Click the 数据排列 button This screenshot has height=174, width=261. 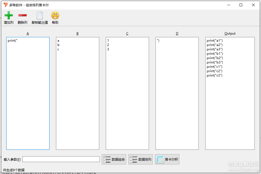[x=141, y=159]
